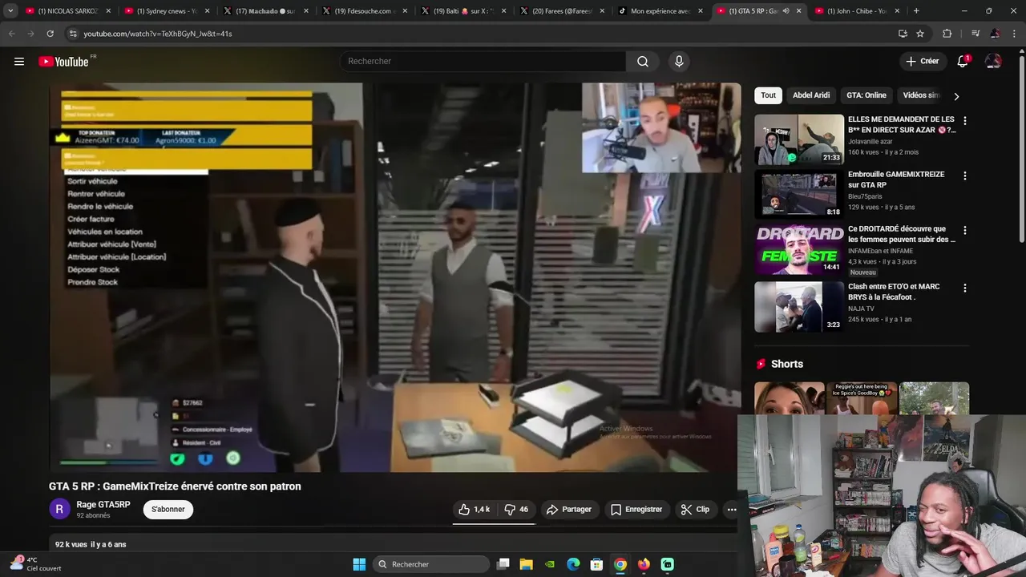Open "ELLES ME DEMANDENT" video thumbnail

tap(799, 139)
